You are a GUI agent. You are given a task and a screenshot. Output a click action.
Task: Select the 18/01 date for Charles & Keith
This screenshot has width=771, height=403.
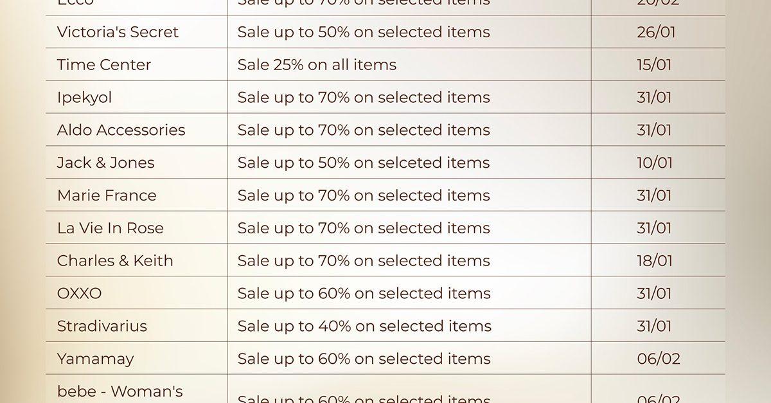[x=655, y=261]
